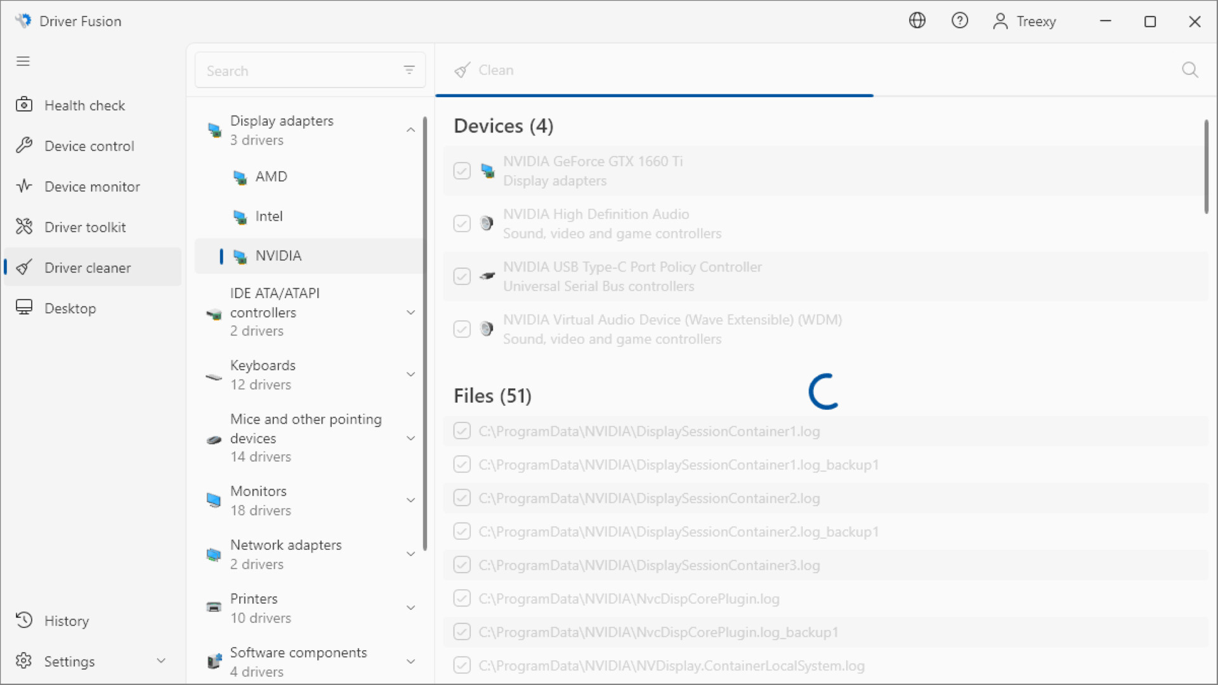Switch to the Clean tab
This screenshot has width=1218, height=685.
tap(496, 70)
